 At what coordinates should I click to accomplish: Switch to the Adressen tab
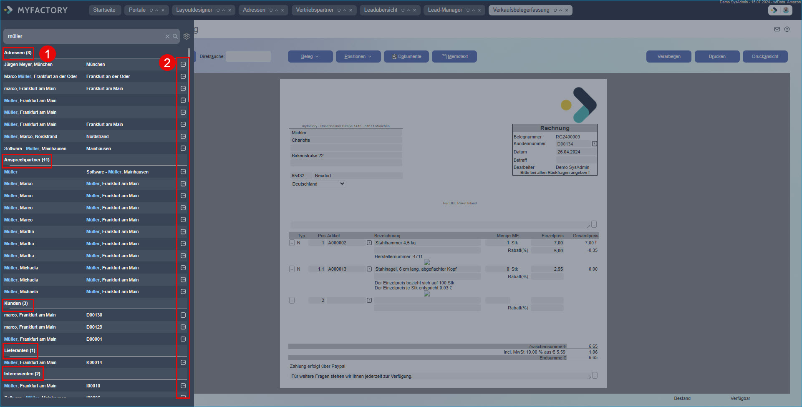coord(254,10)
